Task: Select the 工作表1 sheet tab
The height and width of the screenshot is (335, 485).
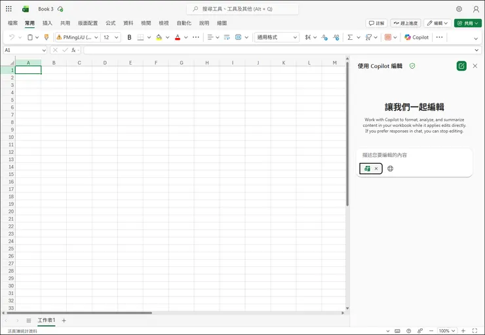Action: pos(47,320)
